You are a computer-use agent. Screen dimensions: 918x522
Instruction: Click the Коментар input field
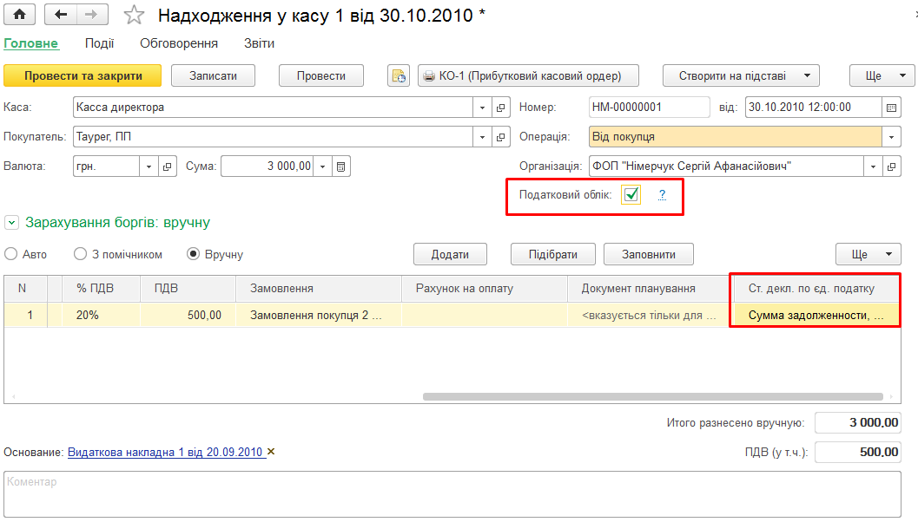(452, 494)
